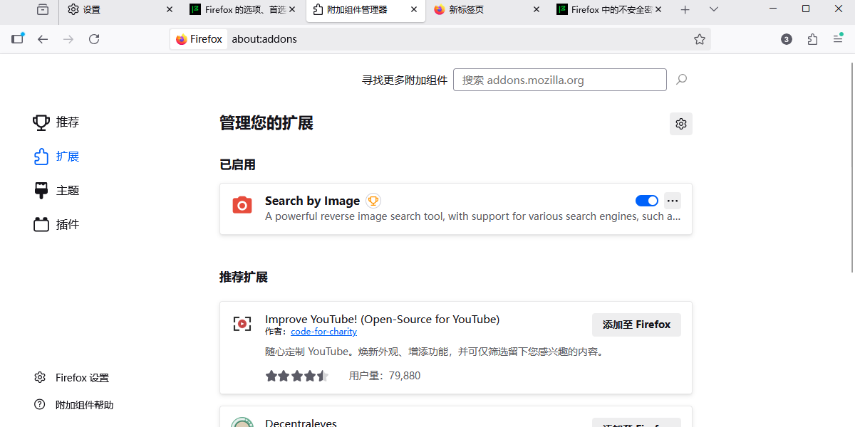Screen dimensions: 855x427
Task: Bookmark this page with the star icon
Action: point(700,39)
